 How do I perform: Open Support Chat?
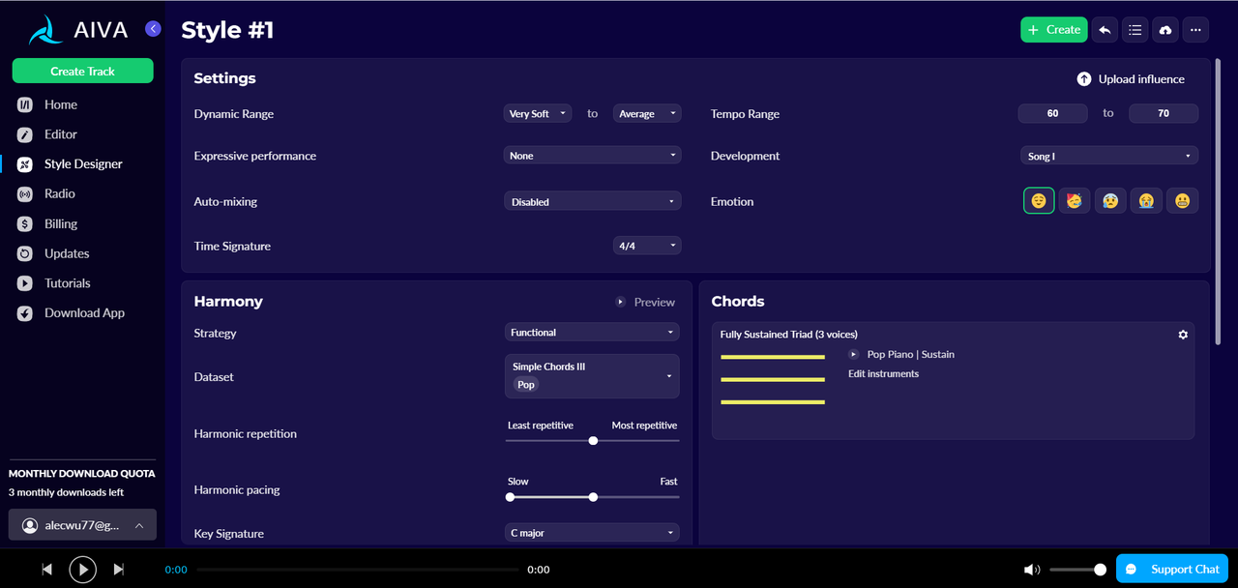[1172, 569]
